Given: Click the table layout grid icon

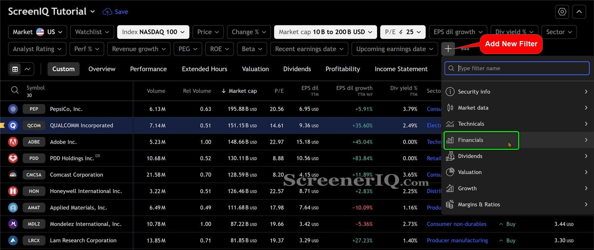Looking at the screenshot, I should coord(15,69).
